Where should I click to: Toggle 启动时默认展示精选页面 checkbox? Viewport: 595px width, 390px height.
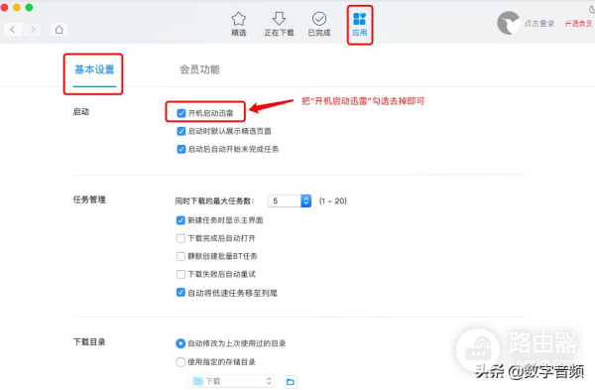[181, 131]
